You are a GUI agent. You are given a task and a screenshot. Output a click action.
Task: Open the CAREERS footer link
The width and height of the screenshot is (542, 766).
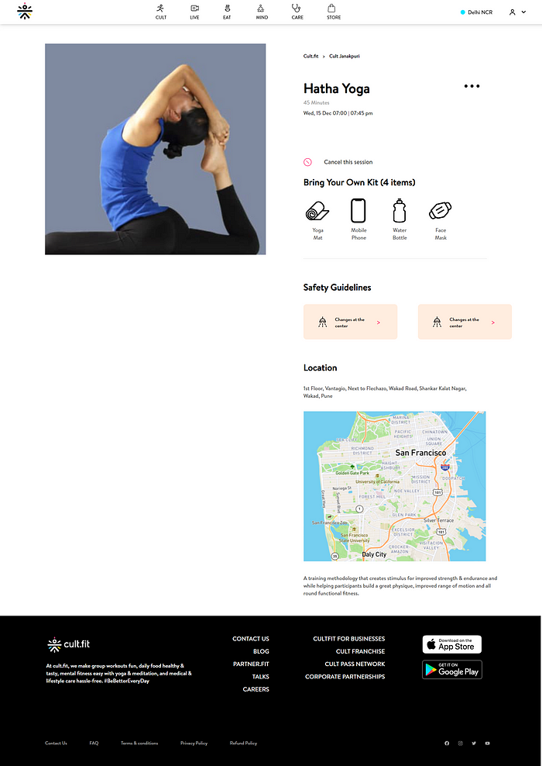click(256, 689)
